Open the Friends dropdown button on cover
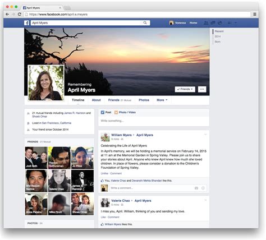The height and width of the screenshot is (240, 266). [x=185, y=89]
